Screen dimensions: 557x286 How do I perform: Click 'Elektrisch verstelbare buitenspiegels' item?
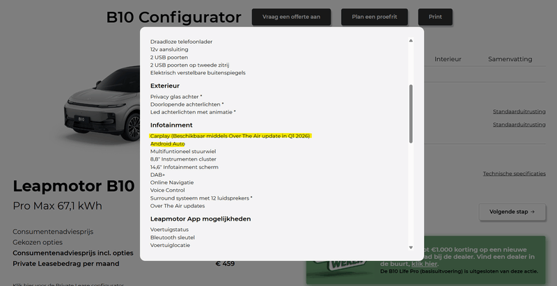point(198,73)
